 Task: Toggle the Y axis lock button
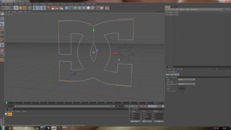click(39, 8)
